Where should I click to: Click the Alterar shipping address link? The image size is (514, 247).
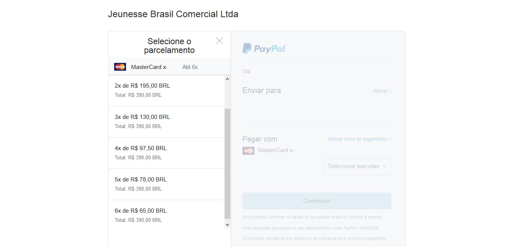(380, 91)
